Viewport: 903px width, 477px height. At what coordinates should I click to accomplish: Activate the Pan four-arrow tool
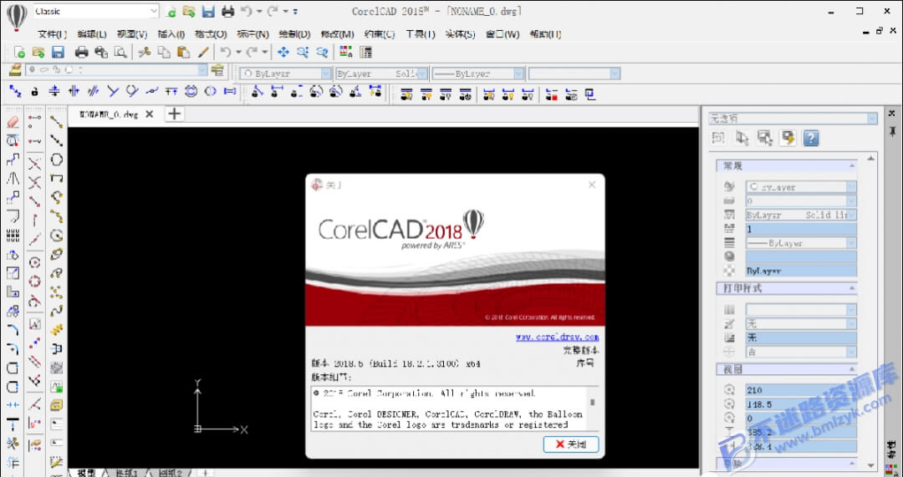pos(283,53)
